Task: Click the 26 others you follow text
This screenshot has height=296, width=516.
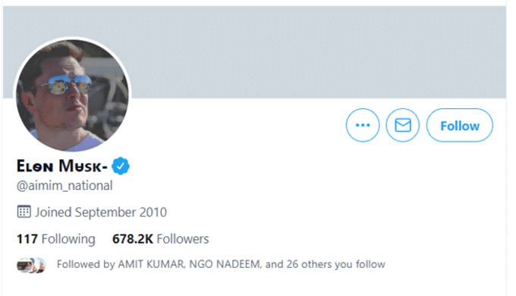Action: pyautogui.click(x=335, y=264)
